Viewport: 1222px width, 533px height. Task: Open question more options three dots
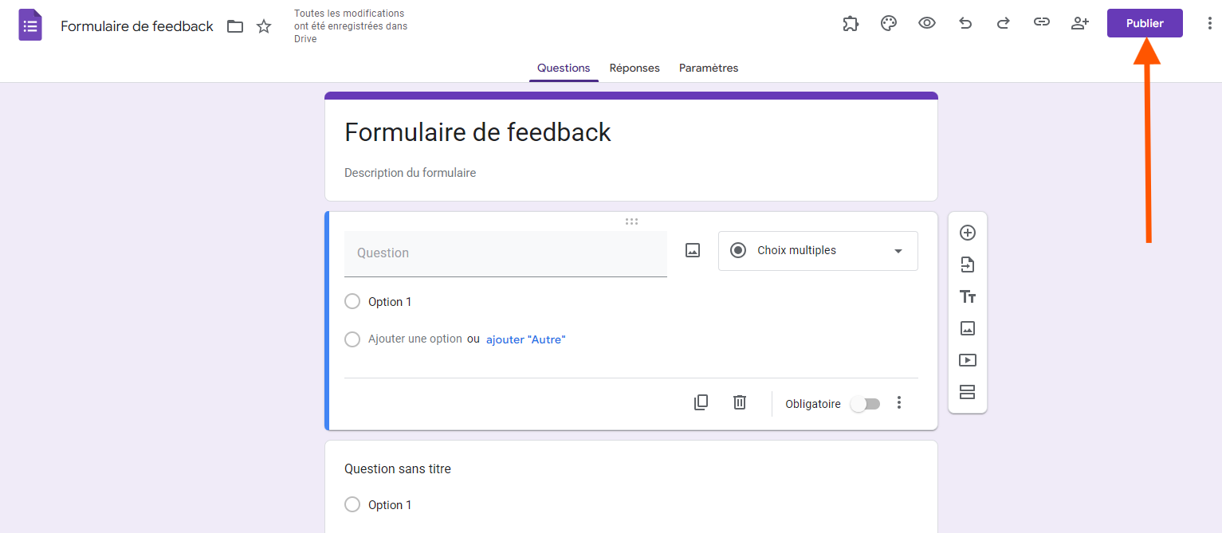tap(899, 402)
